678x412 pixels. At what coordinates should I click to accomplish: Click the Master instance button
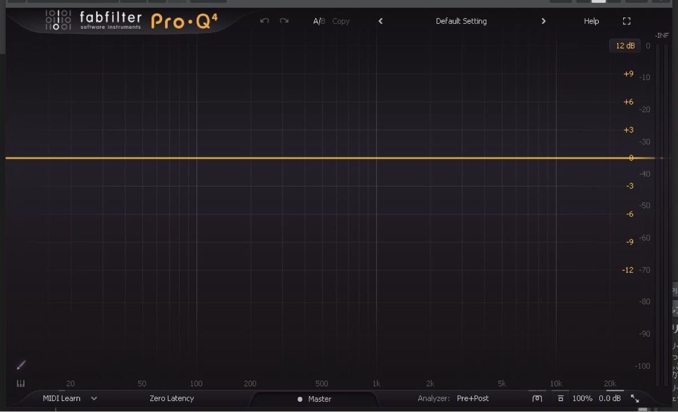315,399
